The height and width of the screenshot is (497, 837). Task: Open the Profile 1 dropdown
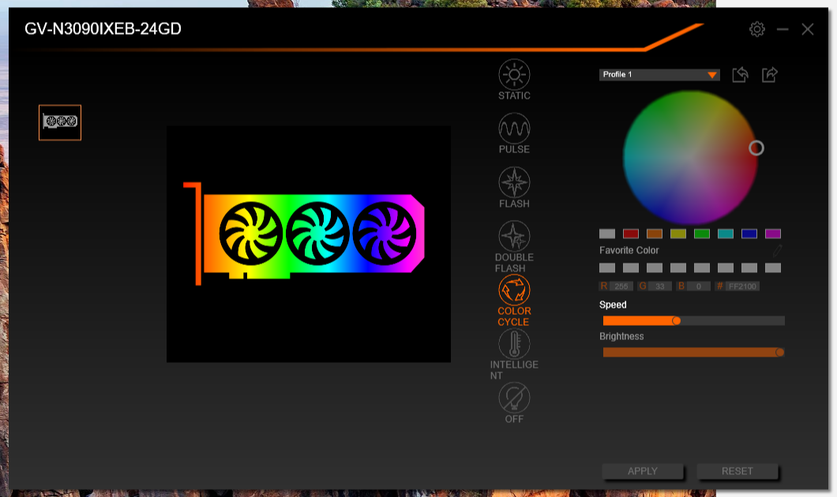[659, 75]
